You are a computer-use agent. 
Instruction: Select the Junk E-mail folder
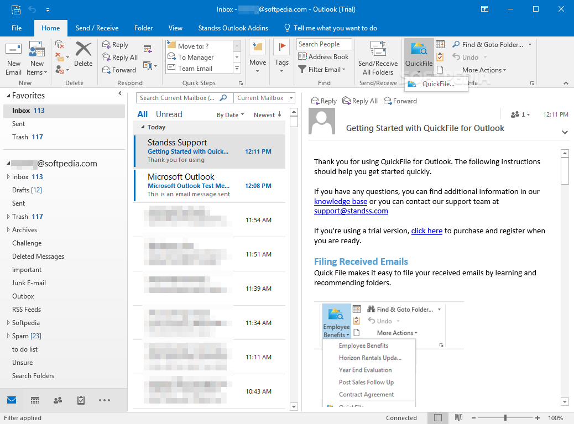coord(29,283)
